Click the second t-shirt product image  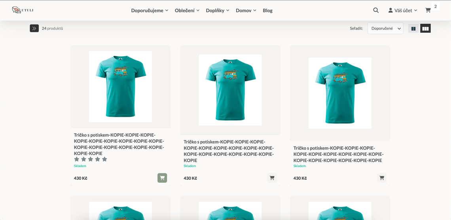click(x=230, y=90)
